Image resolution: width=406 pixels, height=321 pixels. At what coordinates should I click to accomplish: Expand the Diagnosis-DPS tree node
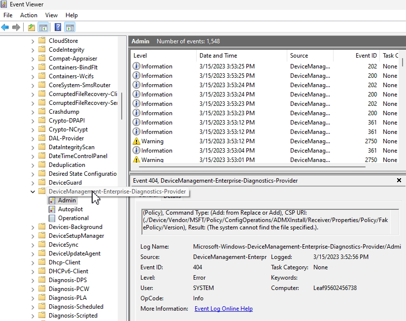(x=33, y=281)
